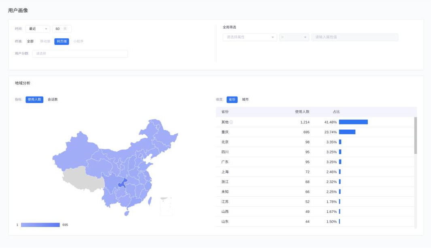
Task: Click the 使用人数 column header
Action: (302, 111)
